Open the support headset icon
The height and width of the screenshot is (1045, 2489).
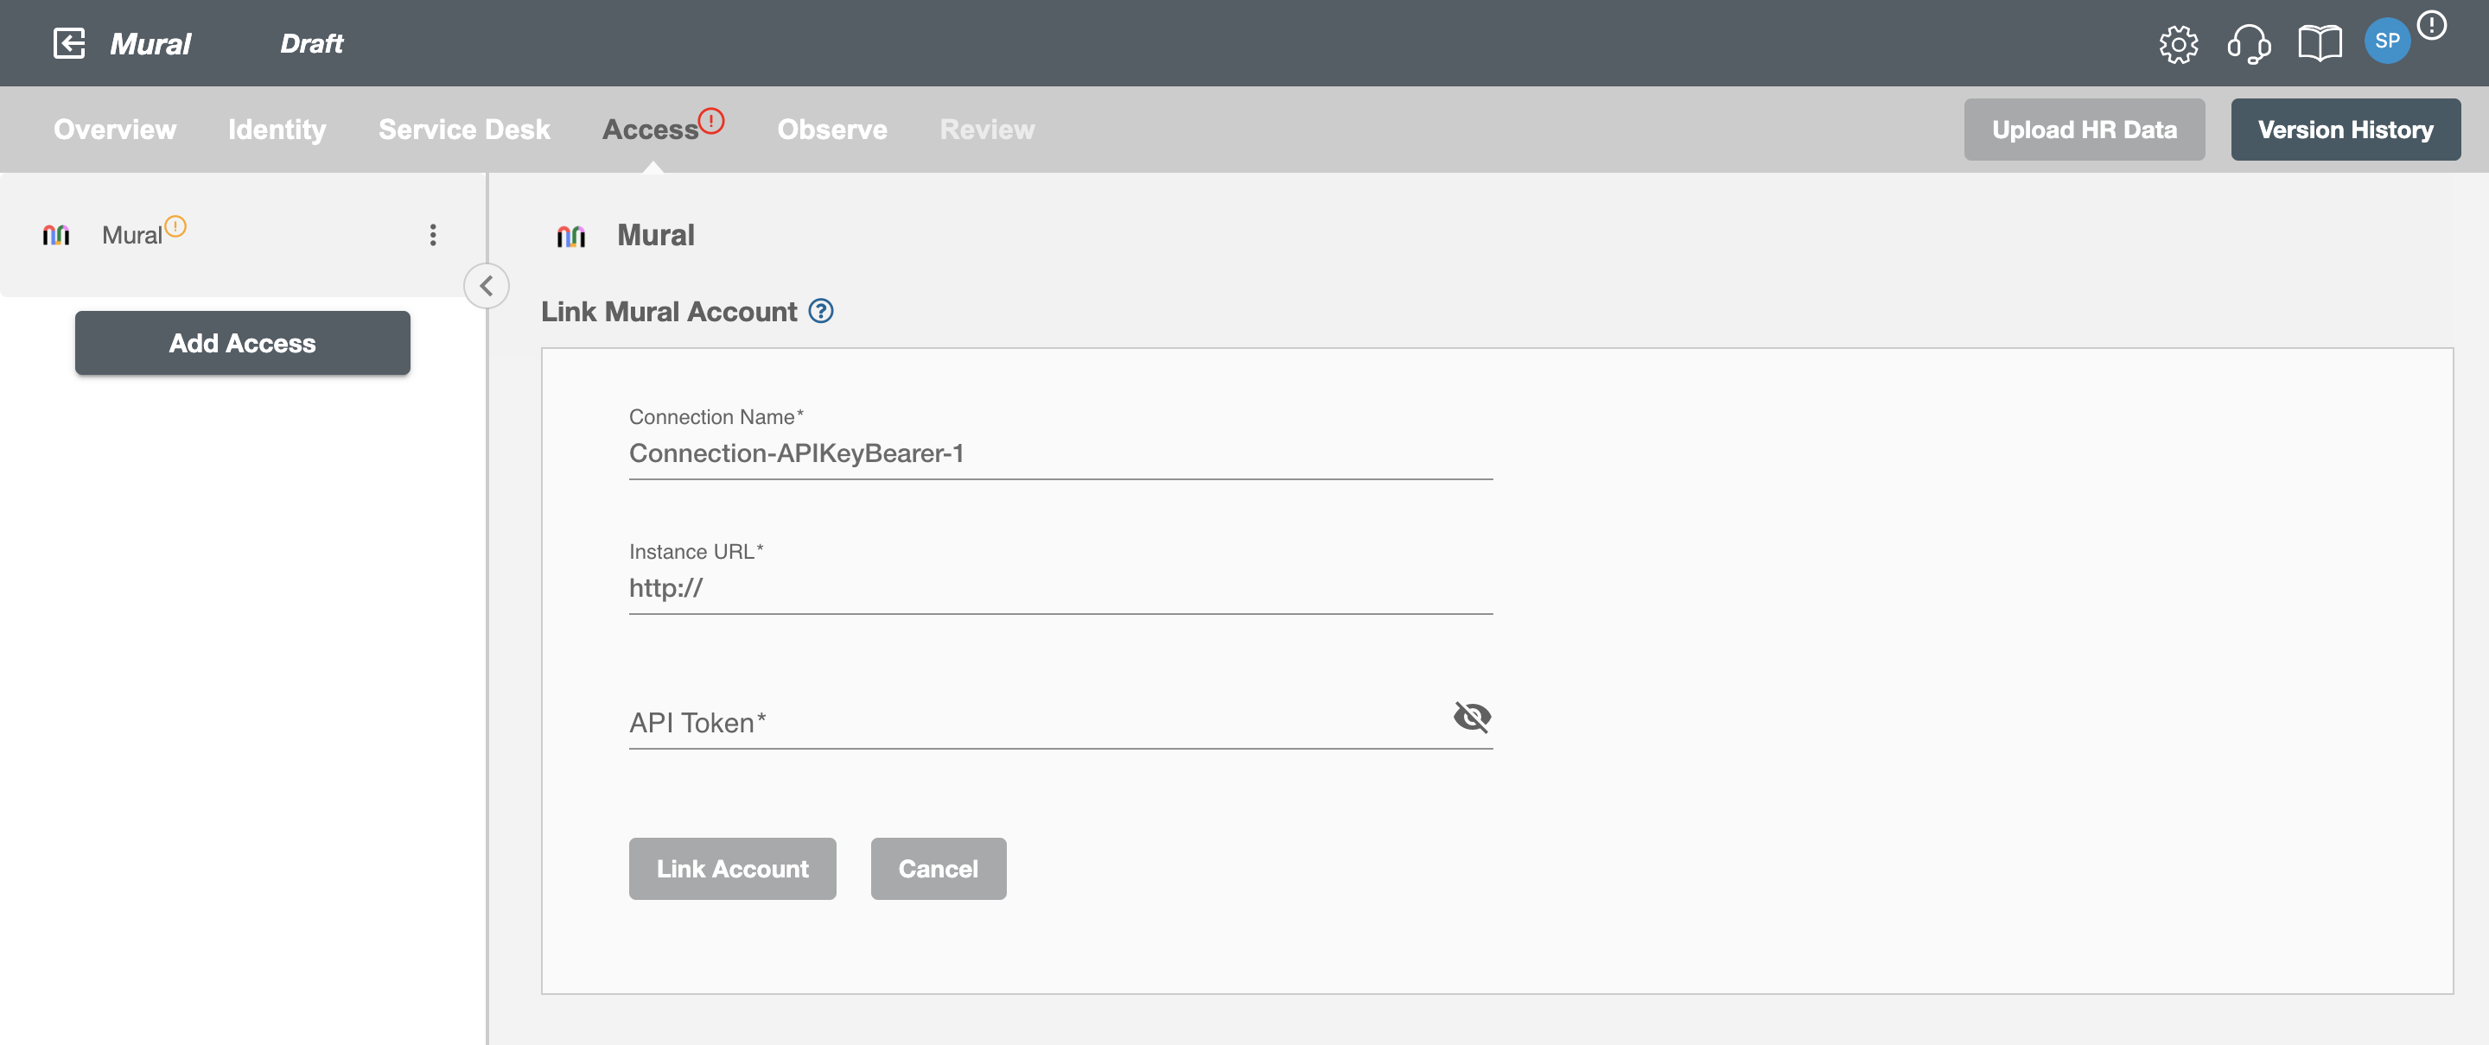(x=2249, y=43)
